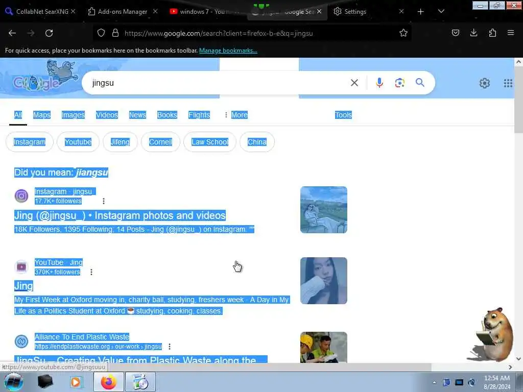523x392 pixels.
Task: List all tabs with the chevron
Action: (x=441, y=11)
